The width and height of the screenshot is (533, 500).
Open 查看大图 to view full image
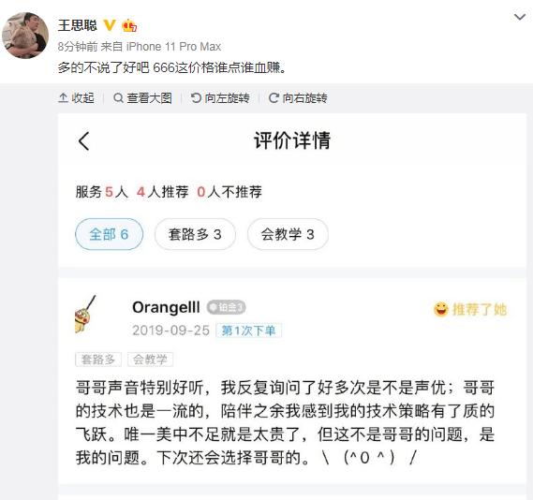click(x=142, y=98)
